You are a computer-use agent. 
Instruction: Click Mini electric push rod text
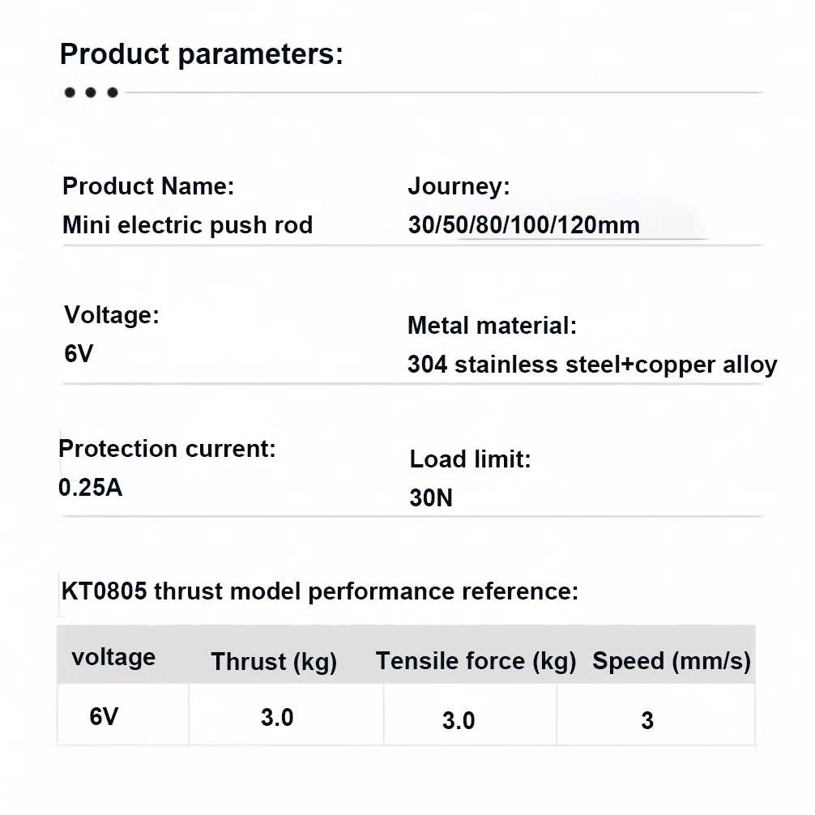187,225
